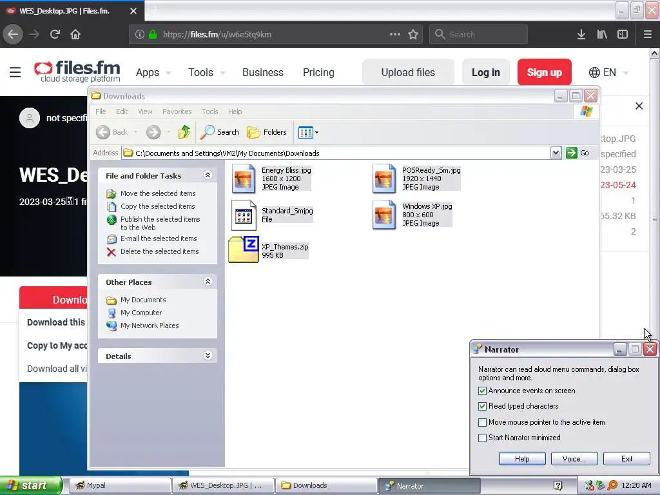Enable Announce events on screen checkbox
660x495 pixels.
pyautogui.click(x=482, y=391)
